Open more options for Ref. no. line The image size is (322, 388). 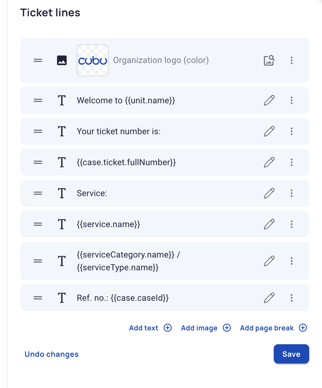[x=292, y=298]
